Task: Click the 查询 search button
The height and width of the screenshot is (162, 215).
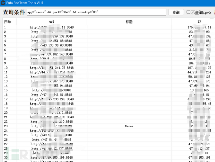Action: pyautogui.click(x=176, y=12)
